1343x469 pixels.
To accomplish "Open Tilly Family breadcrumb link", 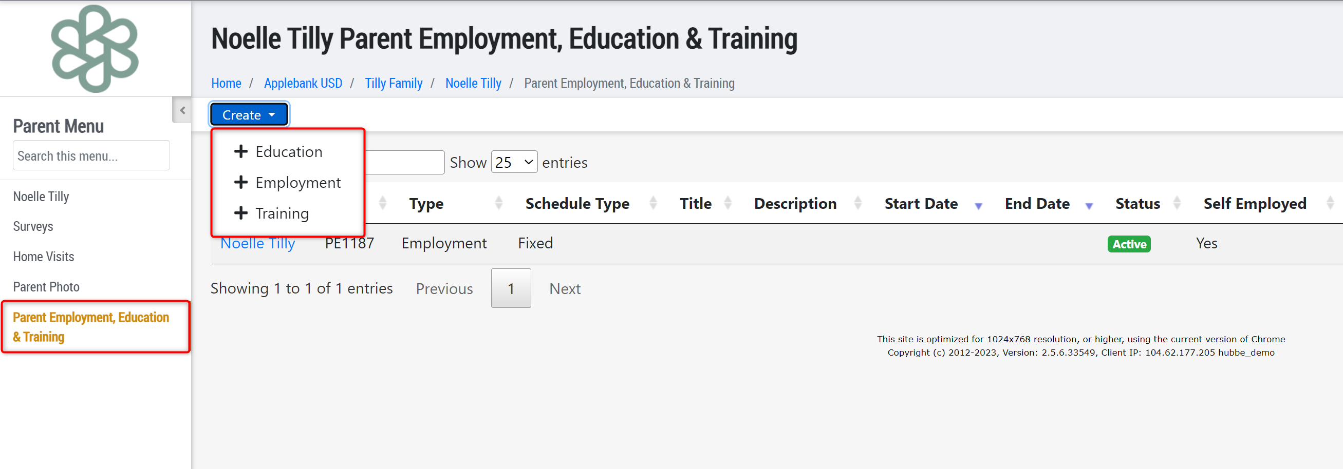I will [394, 83].
